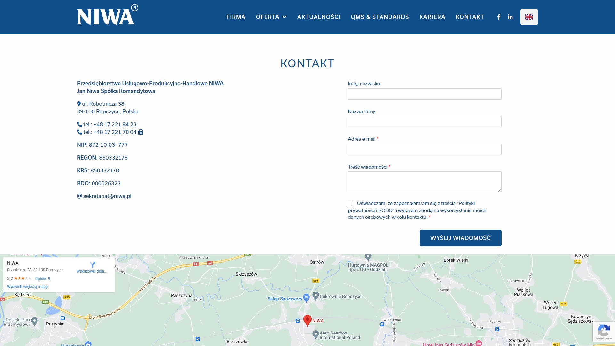Click the Paszczyna label on the map

pos(182,295)
